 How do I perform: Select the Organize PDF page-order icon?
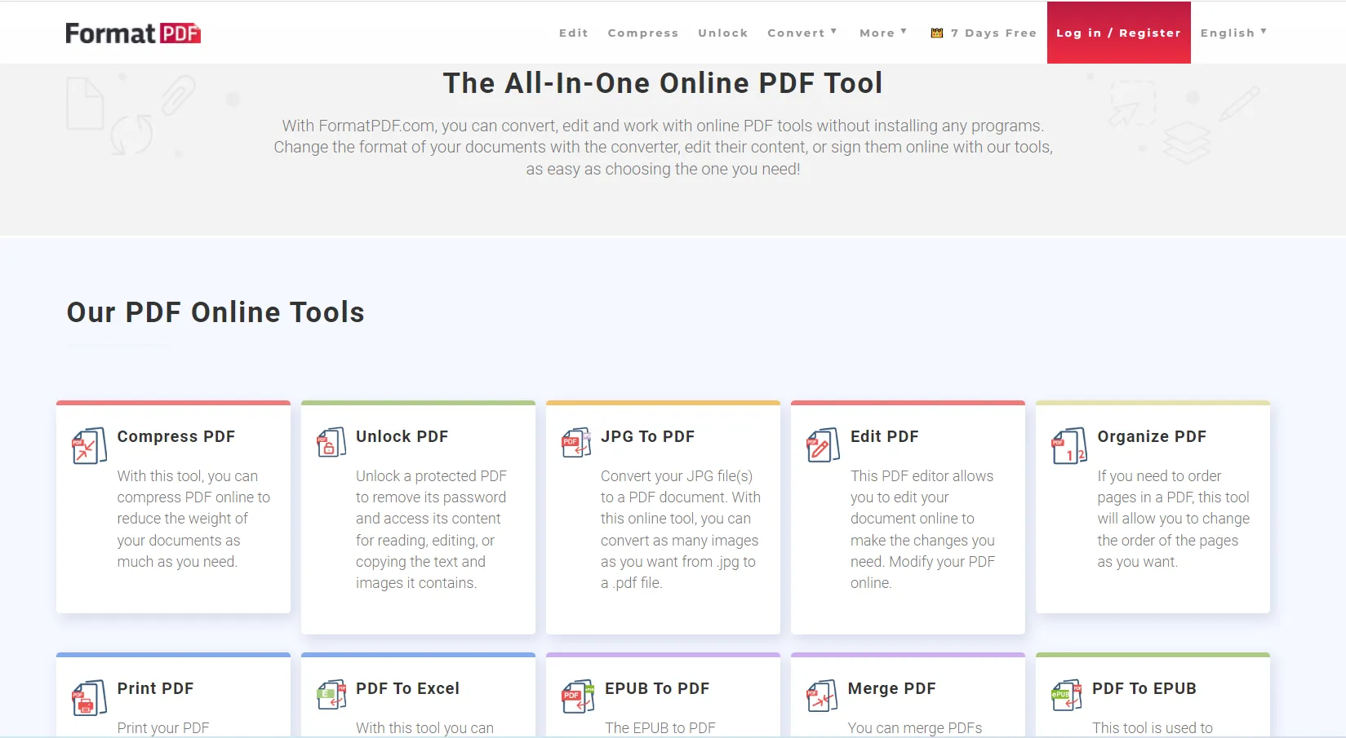pos(1069,445)
